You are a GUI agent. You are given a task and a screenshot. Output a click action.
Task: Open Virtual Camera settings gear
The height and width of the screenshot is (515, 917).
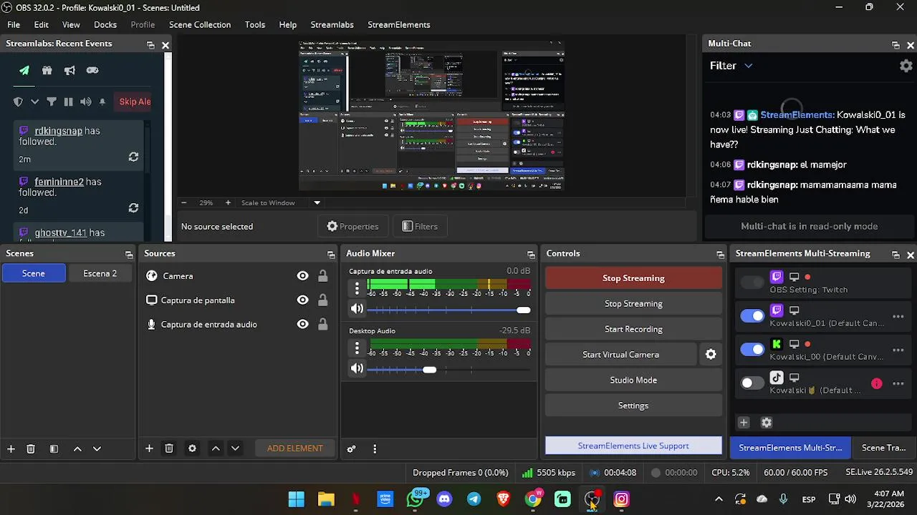tap(711, 354)
